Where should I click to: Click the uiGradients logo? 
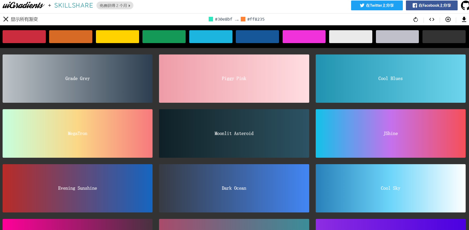coord(23,5)
